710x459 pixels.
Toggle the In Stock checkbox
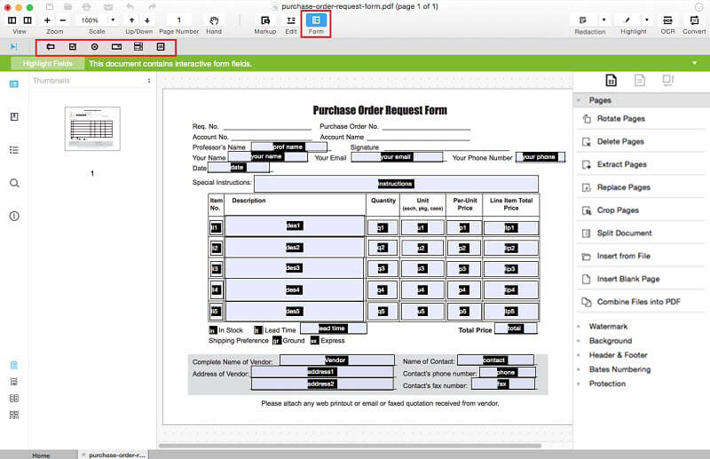(213, 330)
